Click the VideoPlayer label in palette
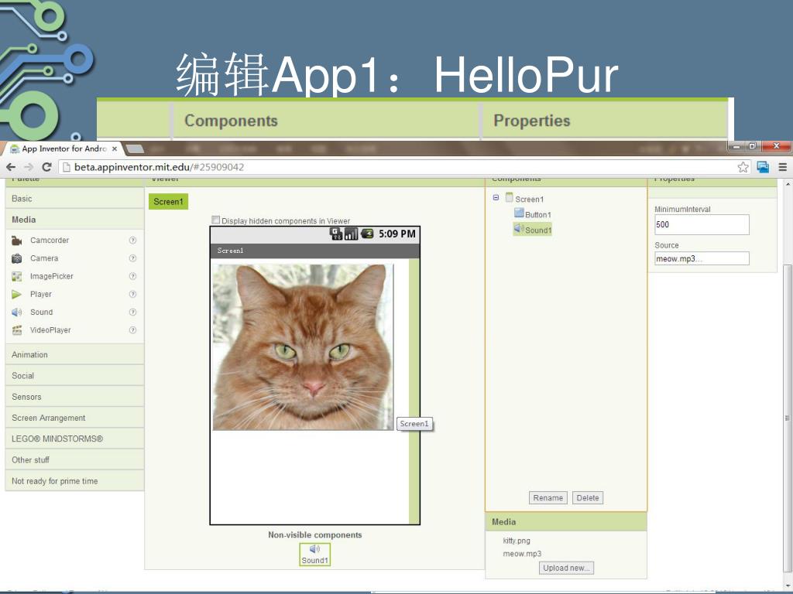 [x=50, y=330]
